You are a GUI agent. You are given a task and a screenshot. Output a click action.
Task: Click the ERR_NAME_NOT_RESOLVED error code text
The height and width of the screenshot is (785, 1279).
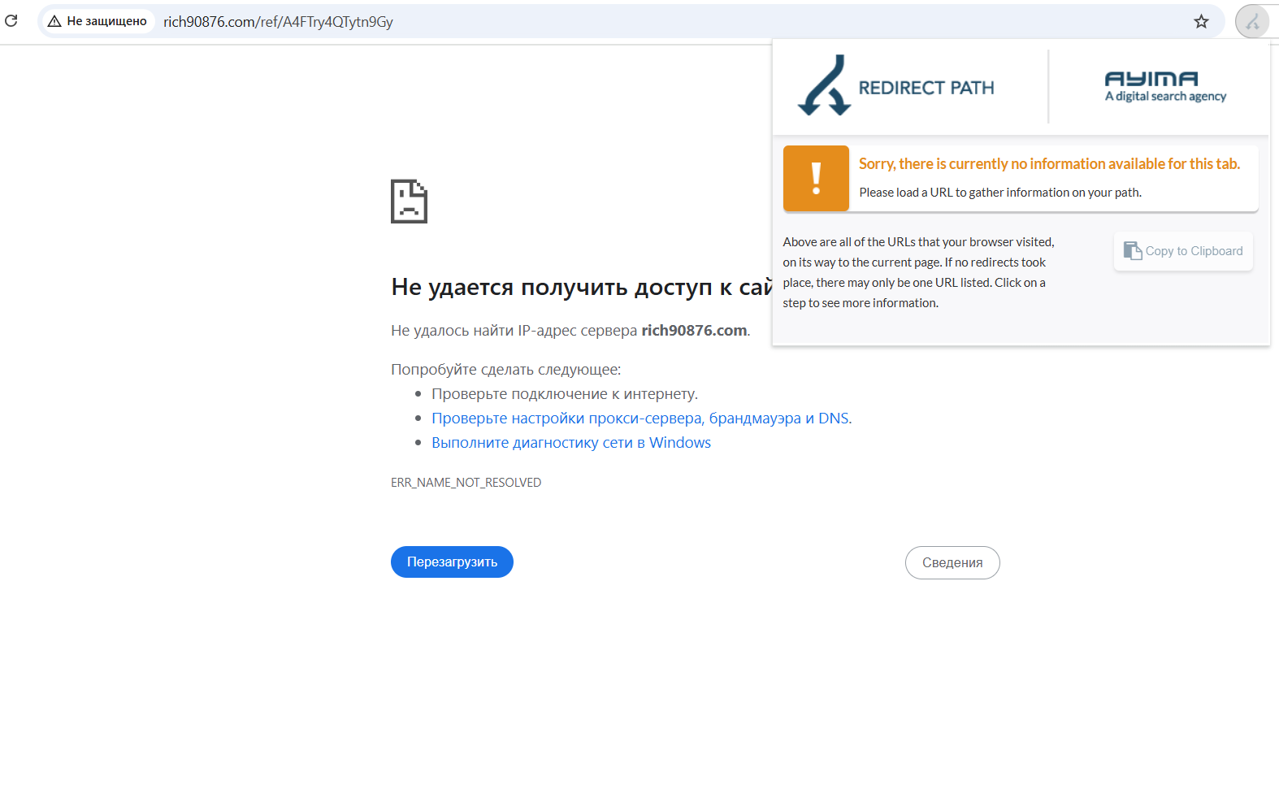[466, 483]
